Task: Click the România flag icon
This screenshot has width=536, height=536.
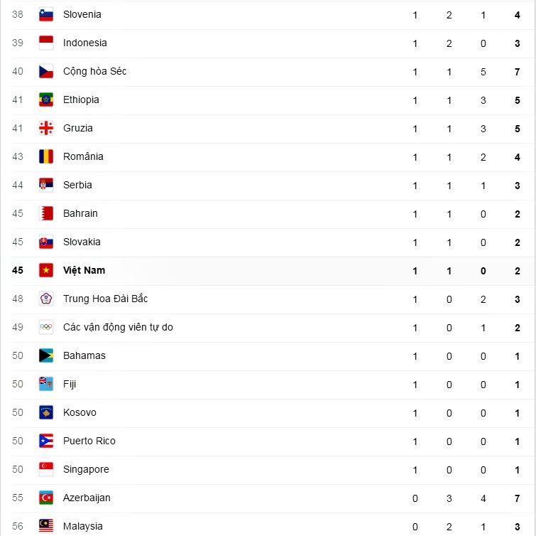Action: 46,156
